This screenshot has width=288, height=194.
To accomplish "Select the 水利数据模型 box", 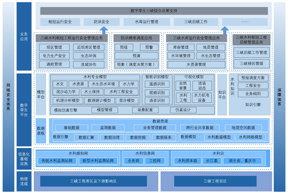I will [219, 137].
